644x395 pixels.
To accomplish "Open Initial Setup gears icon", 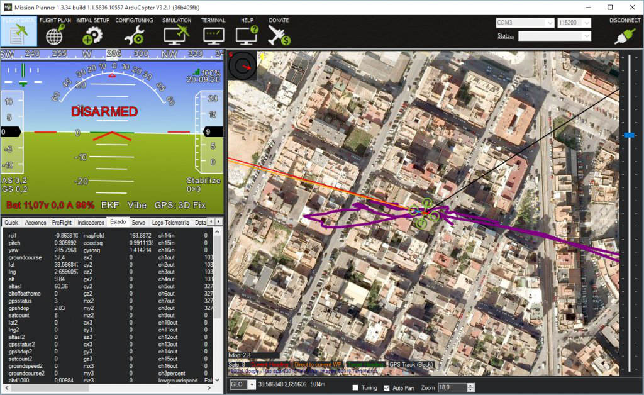I will pos(92,32).
